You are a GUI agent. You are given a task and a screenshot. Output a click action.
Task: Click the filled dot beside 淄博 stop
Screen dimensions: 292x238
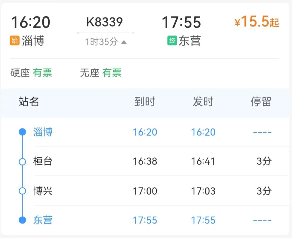click(22, 132)
